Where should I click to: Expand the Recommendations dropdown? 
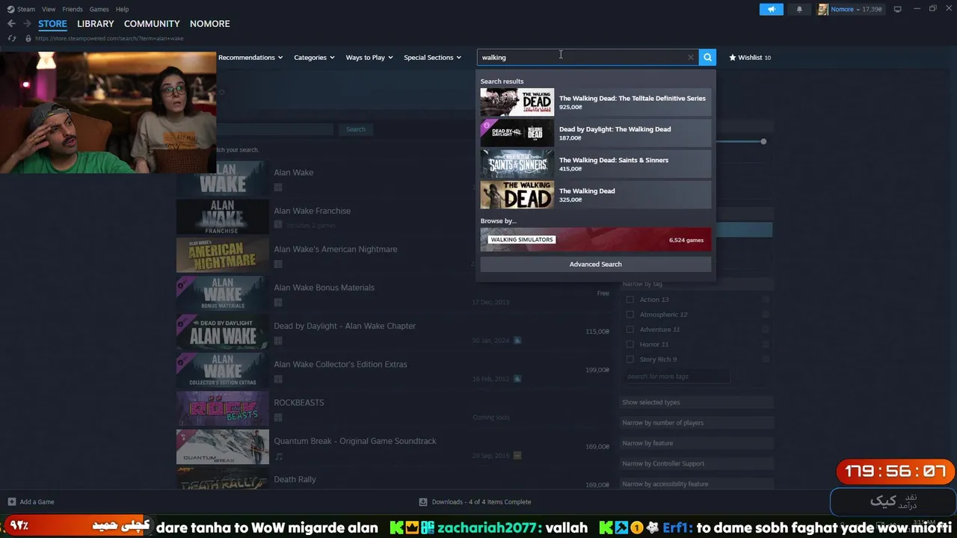click(250, 58)
